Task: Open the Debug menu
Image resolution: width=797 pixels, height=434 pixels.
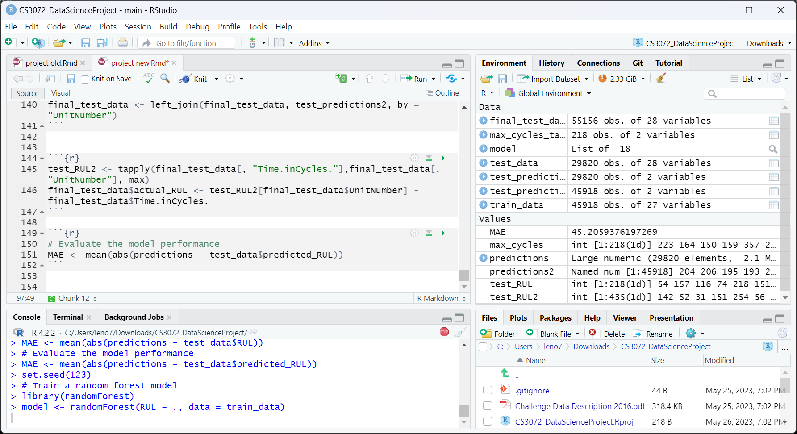Action: pyautogui.click(x=197, y=27)
